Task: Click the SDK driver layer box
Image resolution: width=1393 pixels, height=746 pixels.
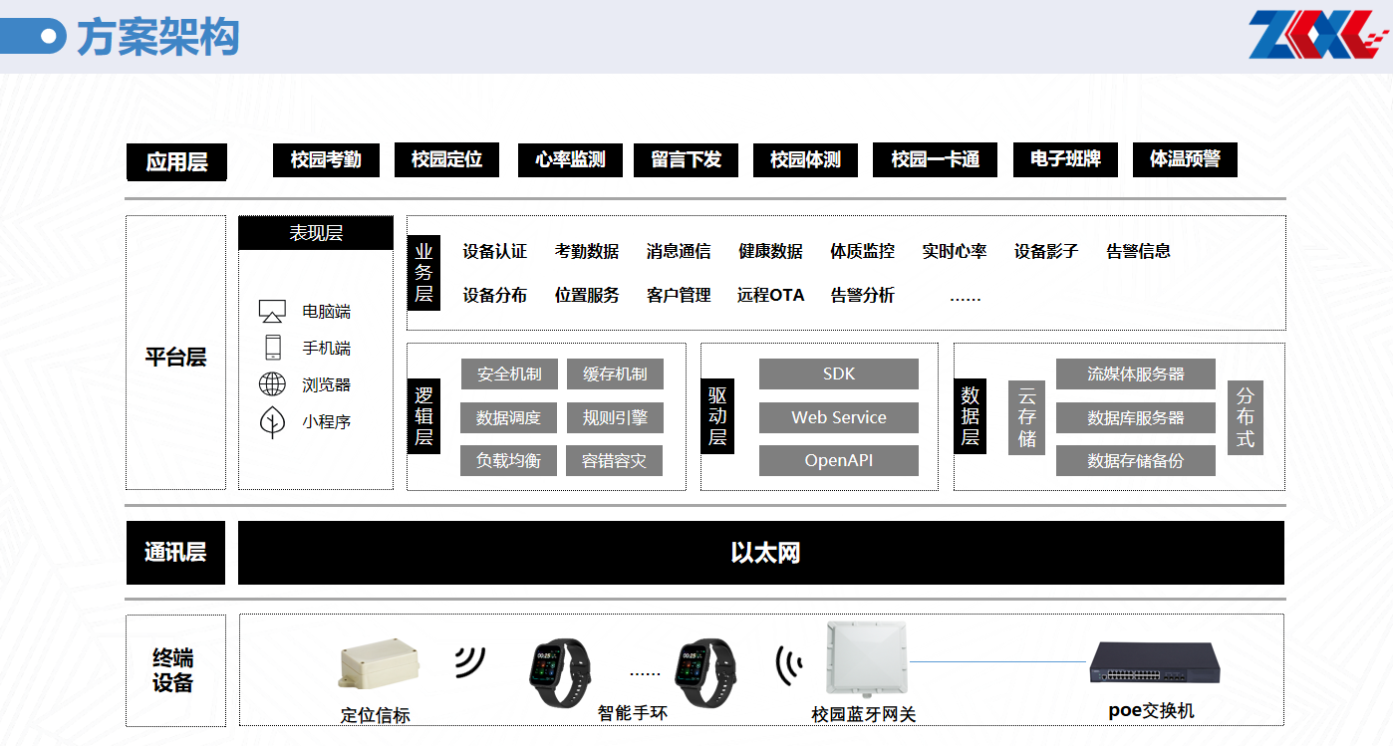Action: pos(838,374)
